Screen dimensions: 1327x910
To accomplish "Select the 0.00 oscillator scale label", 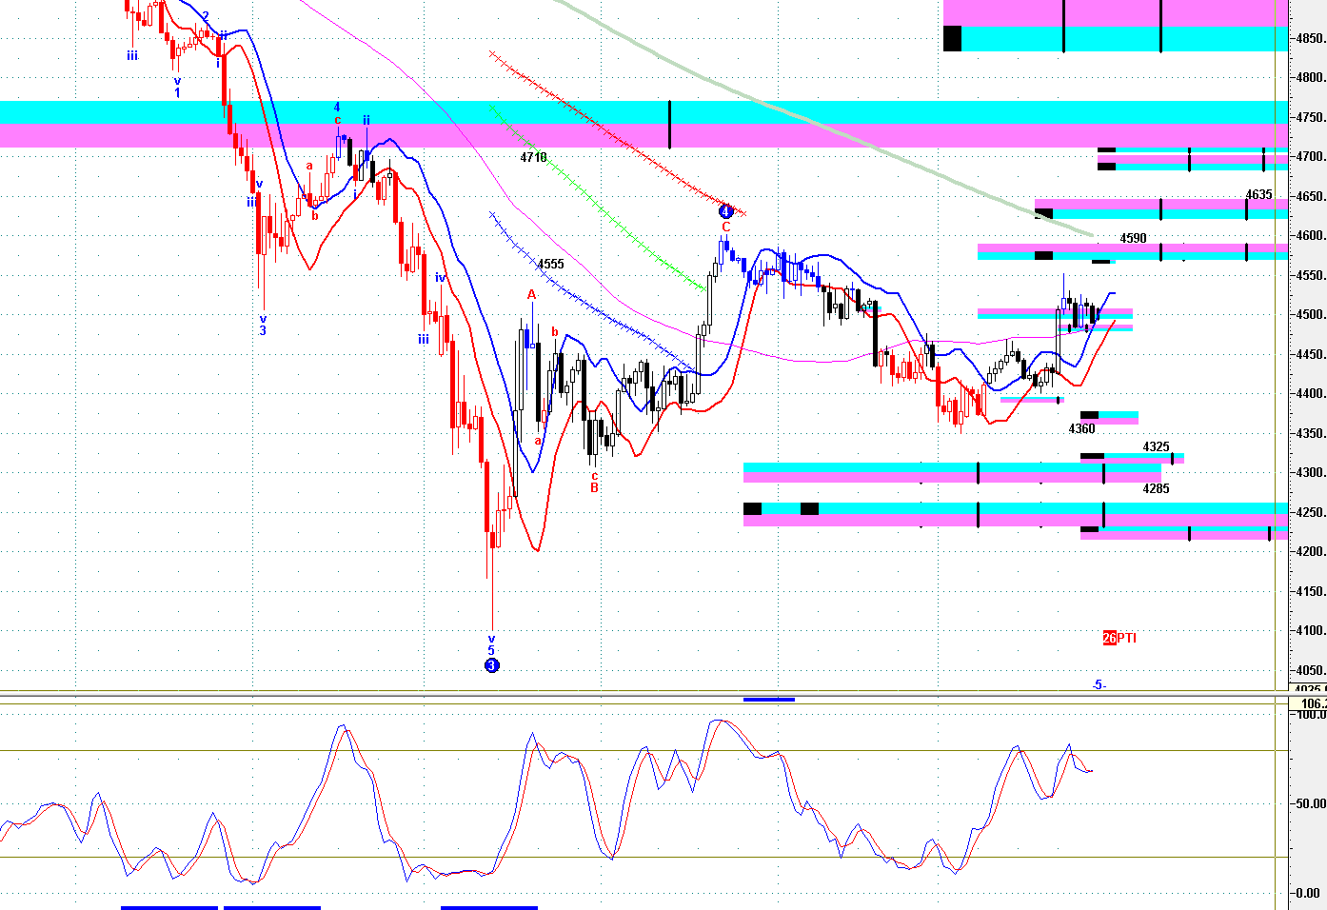I will point(1308,893).
